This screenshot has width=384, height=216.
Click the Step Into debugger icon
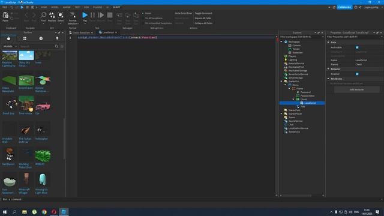coord(119,16)
